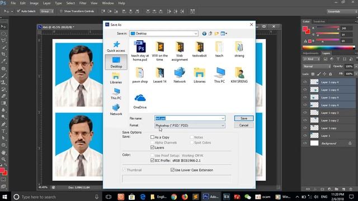Select the Lasso tool
This screenshot has width=358, height=201.
3,41
